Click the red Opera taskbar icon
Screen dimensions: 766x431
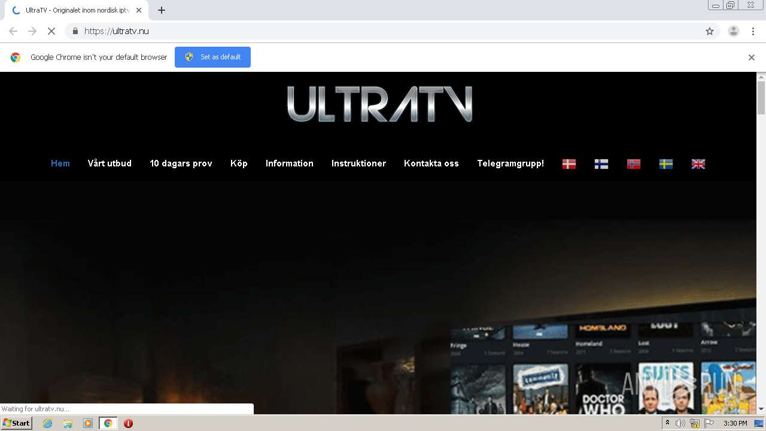click(128, 423)
